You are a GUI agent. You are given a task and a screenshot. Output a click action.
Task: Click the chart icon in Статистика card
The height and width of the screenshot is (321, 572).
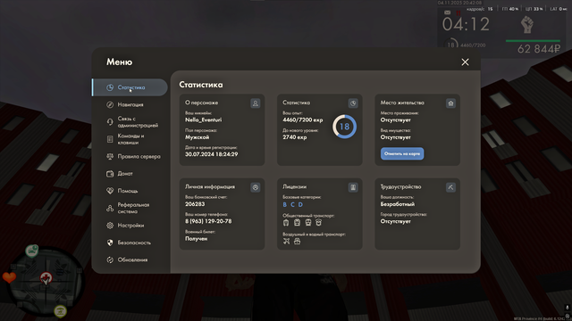[353, 103]
